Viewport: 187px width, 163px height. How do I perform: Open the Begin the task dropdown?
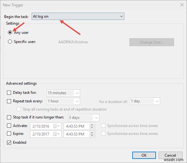(78, 16)
